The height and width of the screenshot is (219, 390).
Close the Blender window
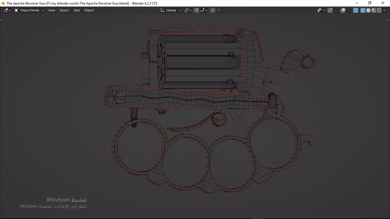click(x=383, y=3)
